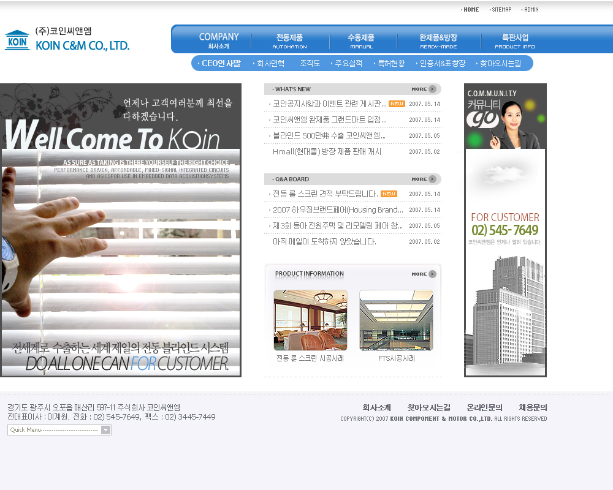Open the 특판사업 Product Info menu

pyautogui.click(x=514, y=40)
